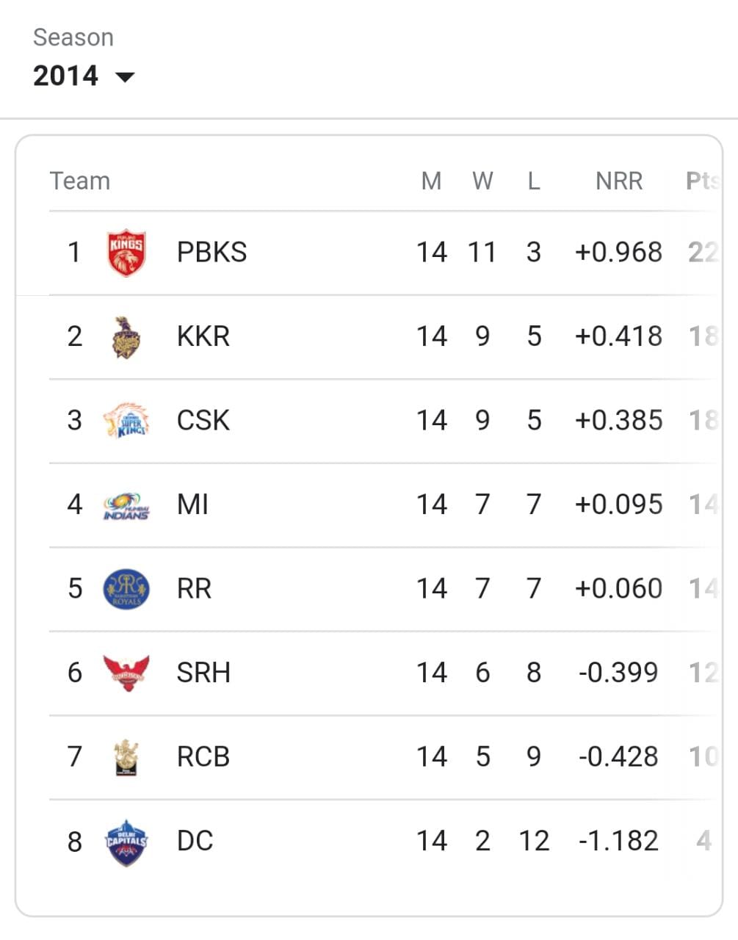Open the PBKS team name
The image size is (738, 940).
211,253
